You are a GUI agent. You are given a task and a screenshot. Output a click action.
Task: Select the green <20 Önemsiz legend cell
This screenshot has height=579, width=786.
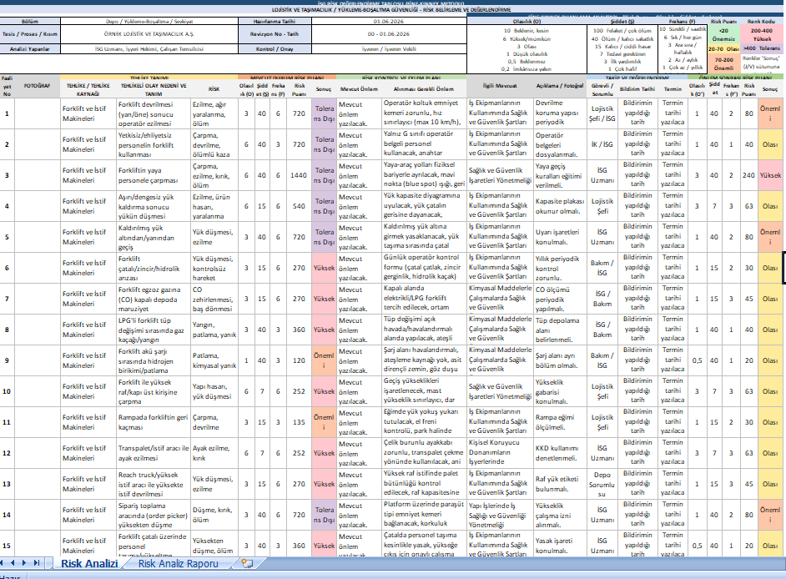point(723,34)
